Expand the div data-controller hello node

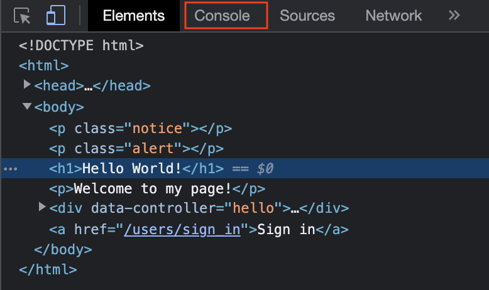pos(42,207)
